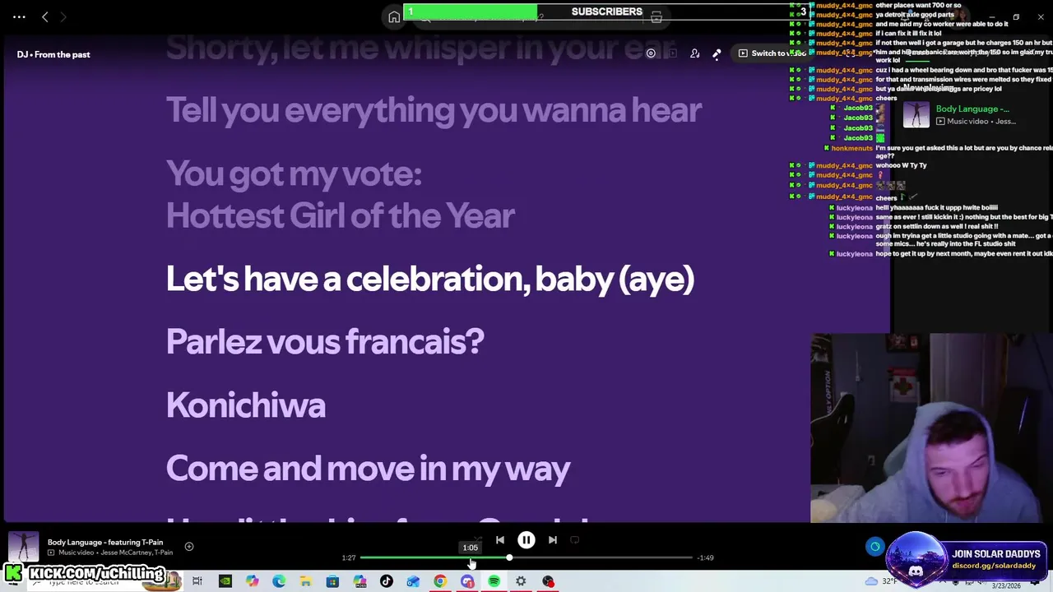1053x592 pixels.
Task: Open Task View on the taskbar
Action: 197,581
